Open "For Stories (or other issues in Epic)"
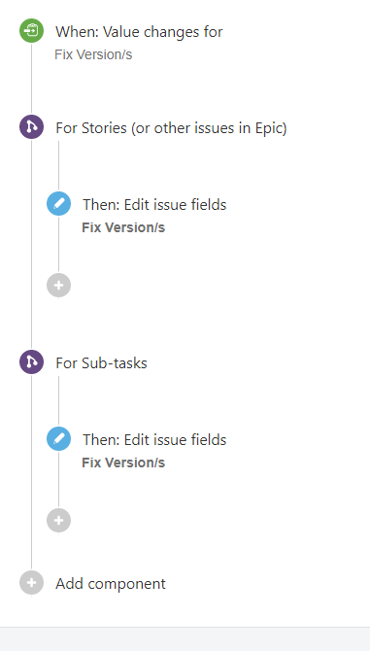The image size is (370, 651). (171, 128)
